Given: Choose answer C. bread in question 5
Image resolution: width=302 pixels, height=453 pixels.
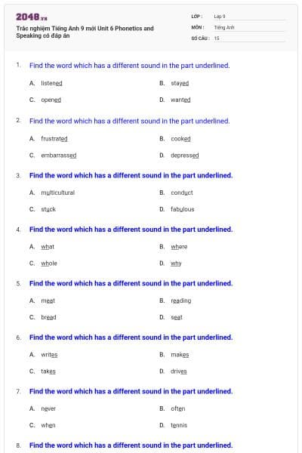Looking at the screenshot, I should pyautogui.click(x=43, y=317).
